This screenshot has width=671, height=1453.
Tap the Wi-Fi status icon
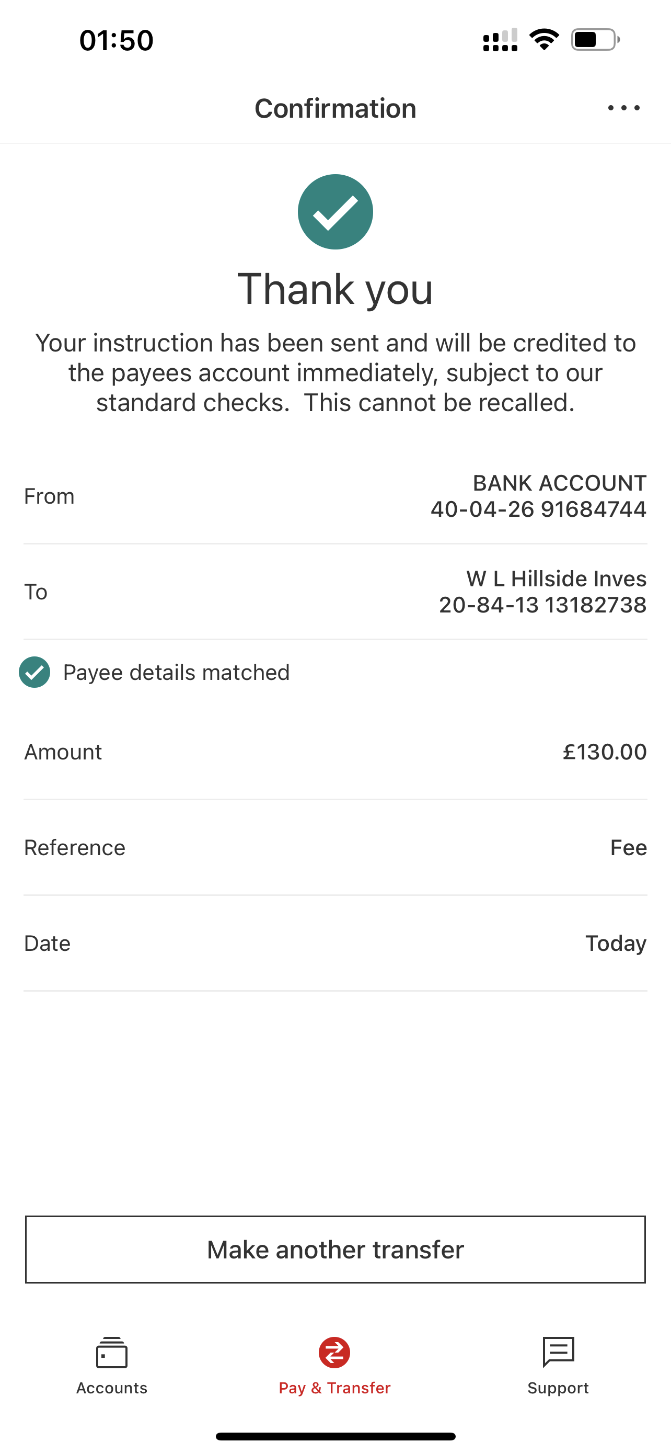coord(543,39)
